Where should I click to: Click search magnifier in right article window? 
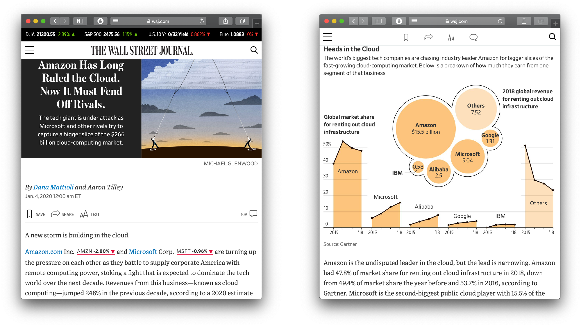552,37
